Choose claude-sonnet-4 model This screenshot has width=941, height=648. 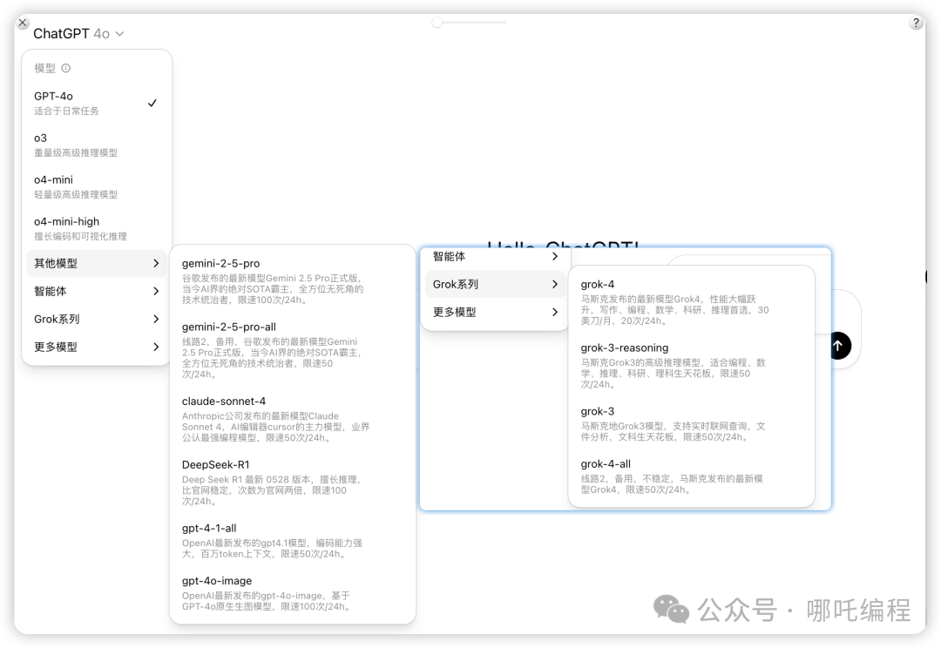(293, 419)
